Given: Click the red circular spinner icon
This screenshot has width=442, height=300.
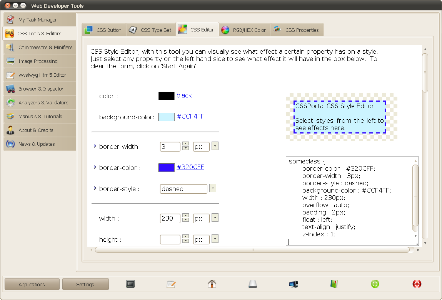Looking at the screenshot, I should 417,284.
